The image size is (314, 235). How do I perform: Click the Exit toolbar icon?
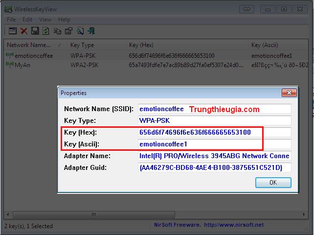pos(91,31)
